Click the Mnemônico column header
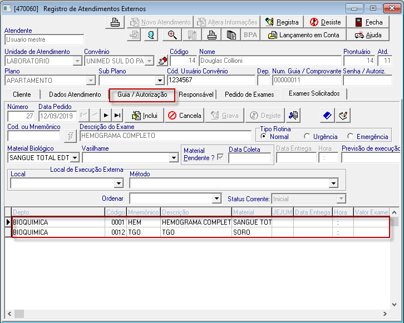Screen dimensions: 404x323 143,212
